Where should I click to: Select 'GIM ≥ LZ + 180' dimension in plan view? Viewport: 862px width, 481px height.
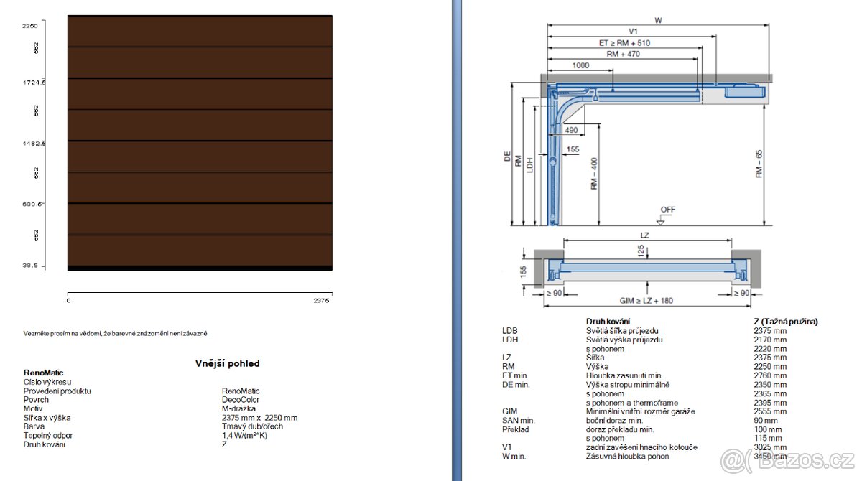tap(646, 301)
